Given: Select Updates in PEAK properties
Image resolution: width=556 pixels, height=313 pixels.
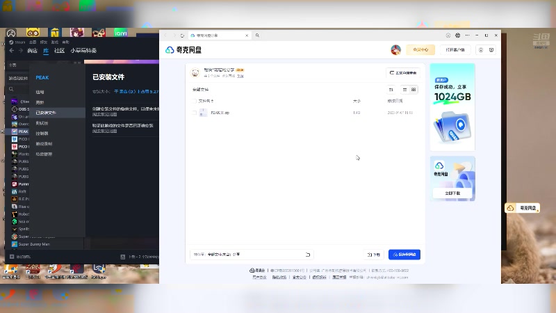Looking at the screenshot, I should pos(40,102).
